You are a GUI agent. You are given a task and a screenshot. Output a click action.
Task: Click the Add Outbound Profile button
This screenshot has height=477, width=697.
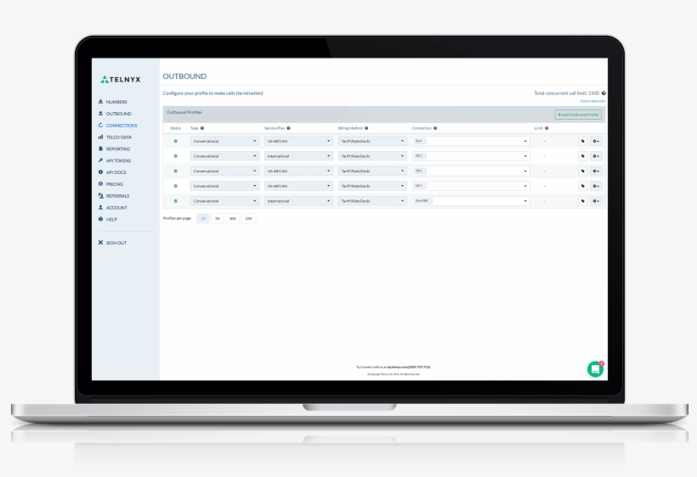578,115
